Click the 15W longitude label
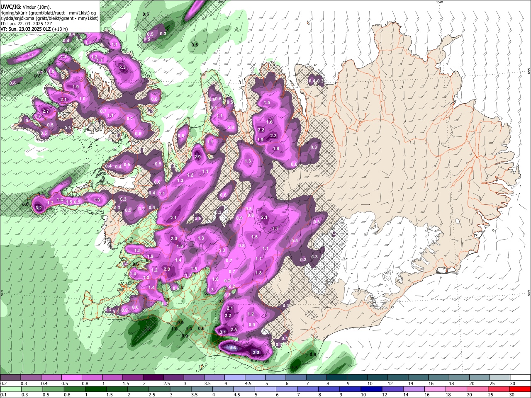 [440, 2]
